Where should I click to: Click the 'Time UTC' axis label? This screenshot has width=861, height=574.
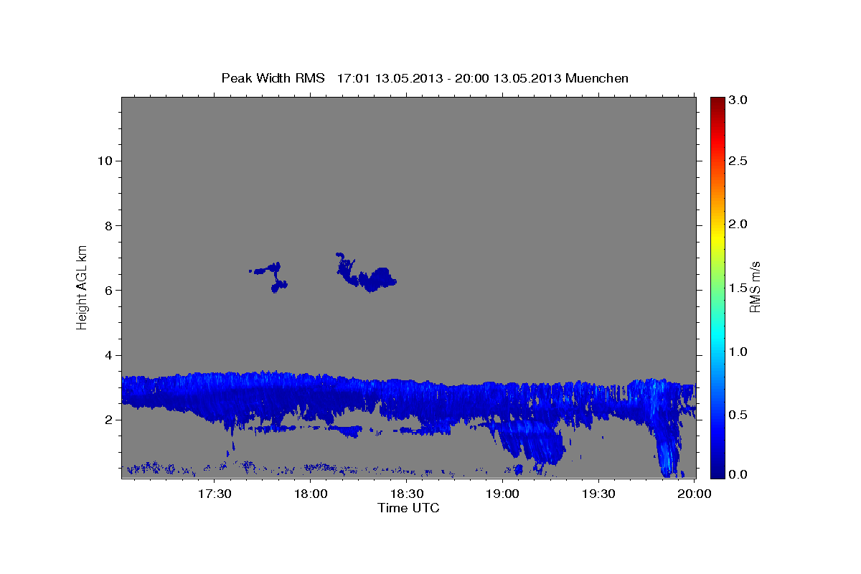[x=408, y=508]
